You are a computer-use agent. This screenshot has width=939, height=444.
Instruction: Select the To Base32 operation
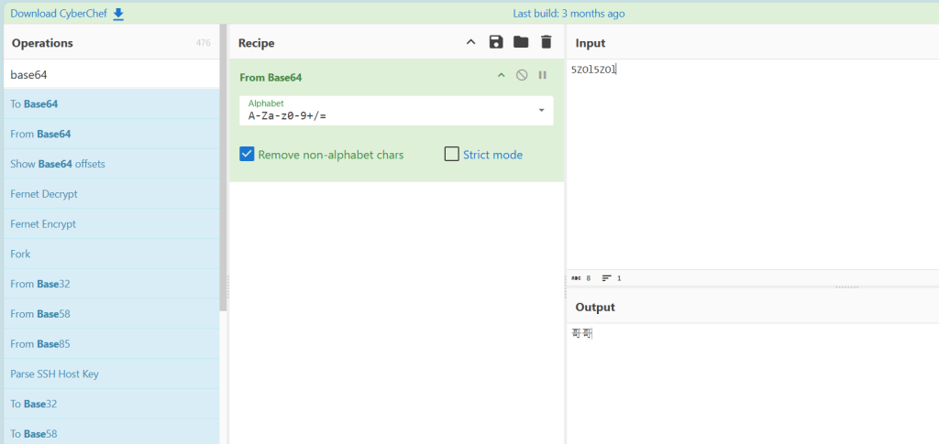(111, 404)
